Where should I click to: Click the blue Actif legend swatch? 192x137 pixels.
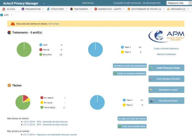41,45
